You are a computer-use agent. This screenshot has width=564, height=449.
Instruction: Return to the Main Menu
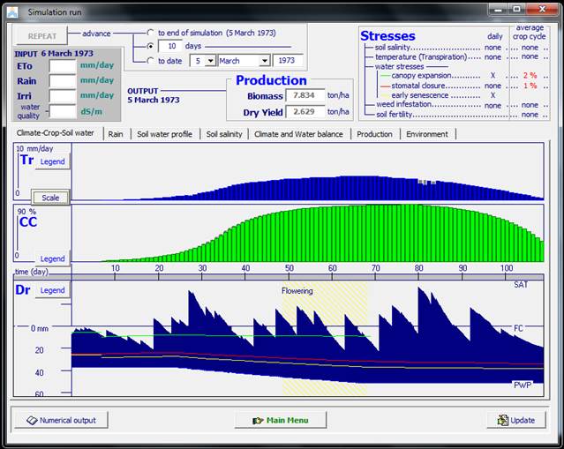coord(282,420)
